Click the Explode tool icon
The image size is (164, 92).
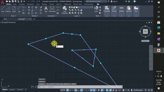pyautogui.click(x=41, y=10)
